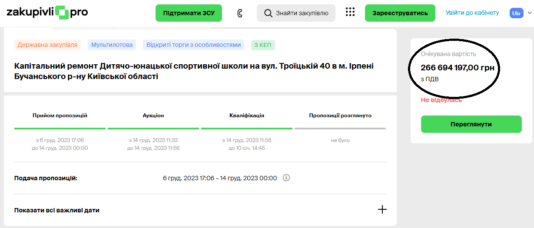
Task: Click the Ukr language badge
Action: [517, 13]
